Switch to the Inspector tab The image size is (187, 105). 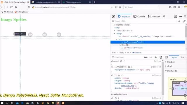pyautogui.click(x=124, y=16)
